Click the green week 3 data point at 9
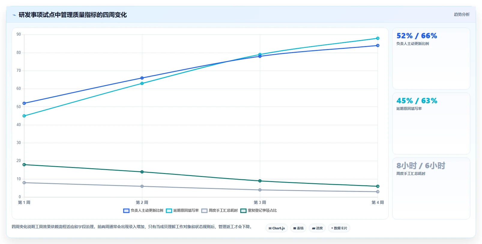 260,181
